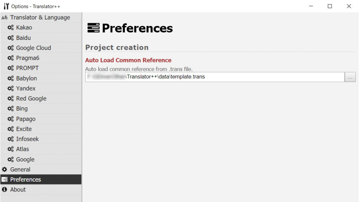Select the Bing translator entry
This screenshot has height=202, width=359.
41,109
